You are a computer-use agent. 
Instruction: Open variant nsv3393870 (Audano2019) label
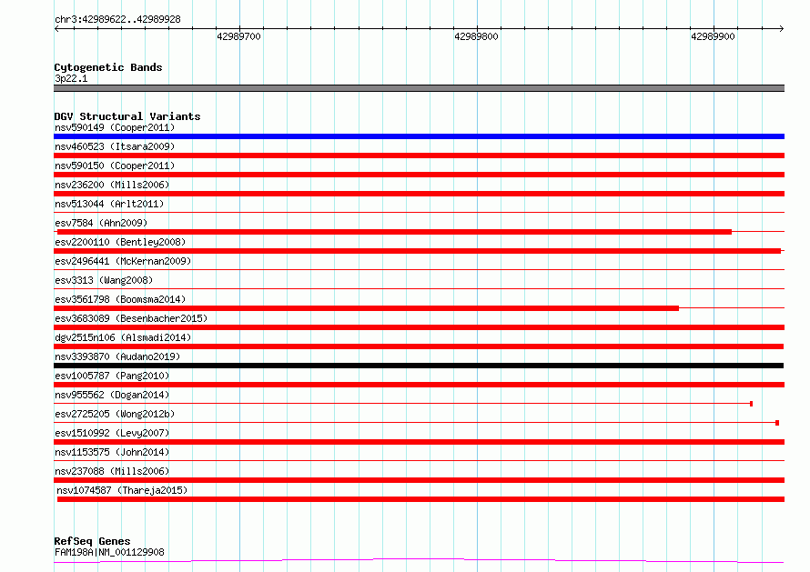(117, 356)
